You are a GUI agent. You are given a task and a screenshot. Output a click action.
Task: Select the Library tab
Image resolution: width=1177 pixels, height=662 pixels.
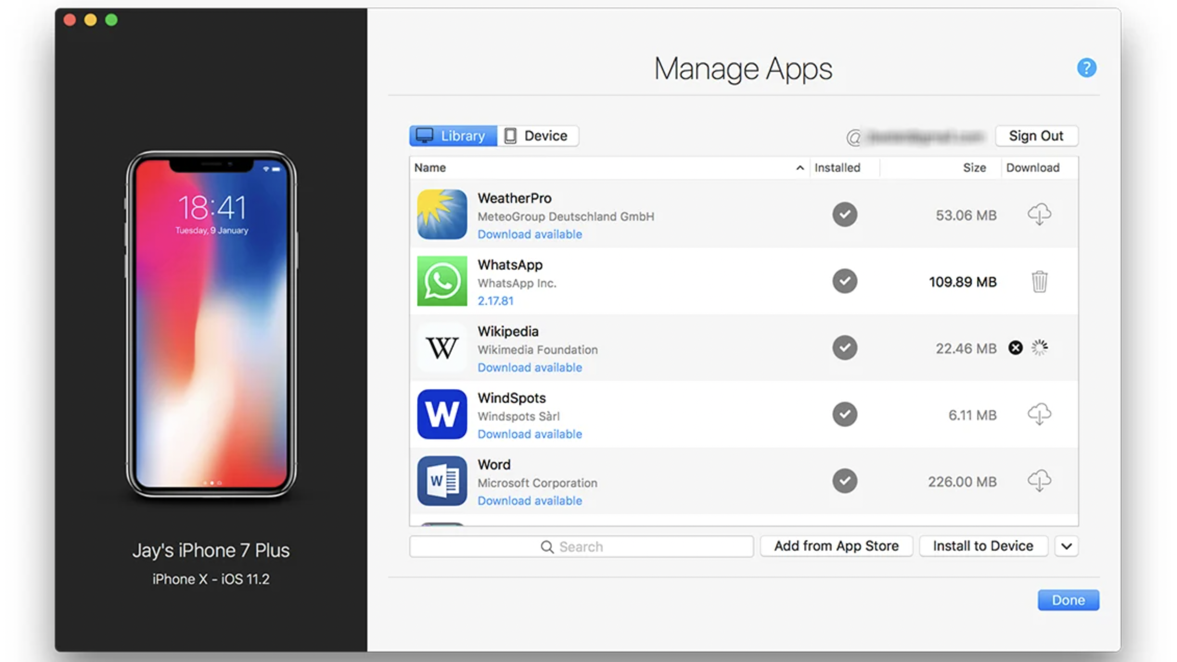(x=453, y=136)
